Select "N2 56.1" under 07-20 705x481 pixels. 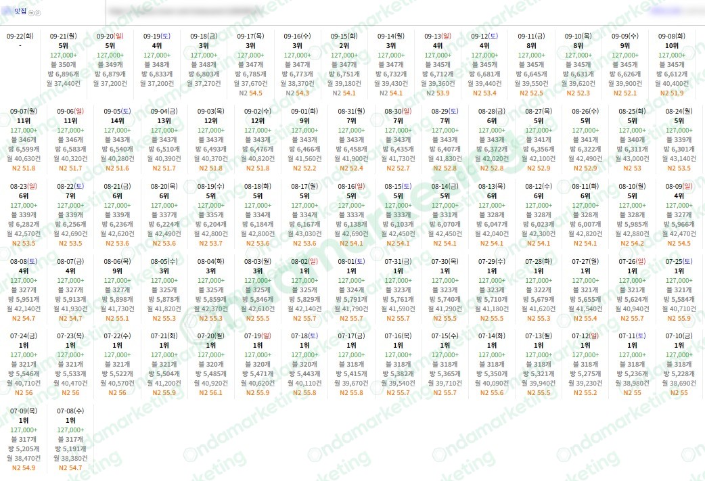[x=211, y=392]
